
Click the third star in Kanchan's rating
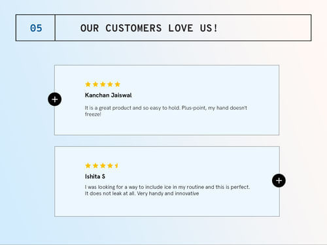[103, 84]
